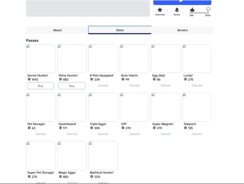The height and width of the screenshot is (184, 244).
Task: Click the 4M+ likes count
Action: pyautogui.click(x=192, y=15)
